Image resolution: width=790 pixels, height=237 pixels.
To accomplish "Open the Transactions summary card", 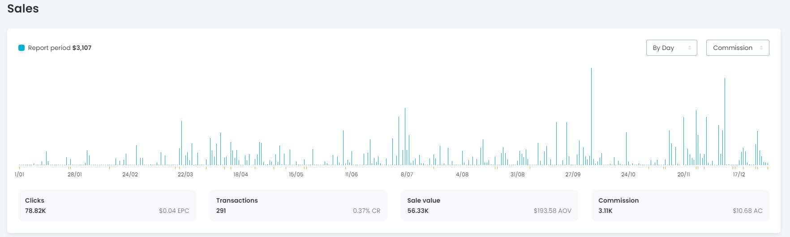I will [298, 206].
